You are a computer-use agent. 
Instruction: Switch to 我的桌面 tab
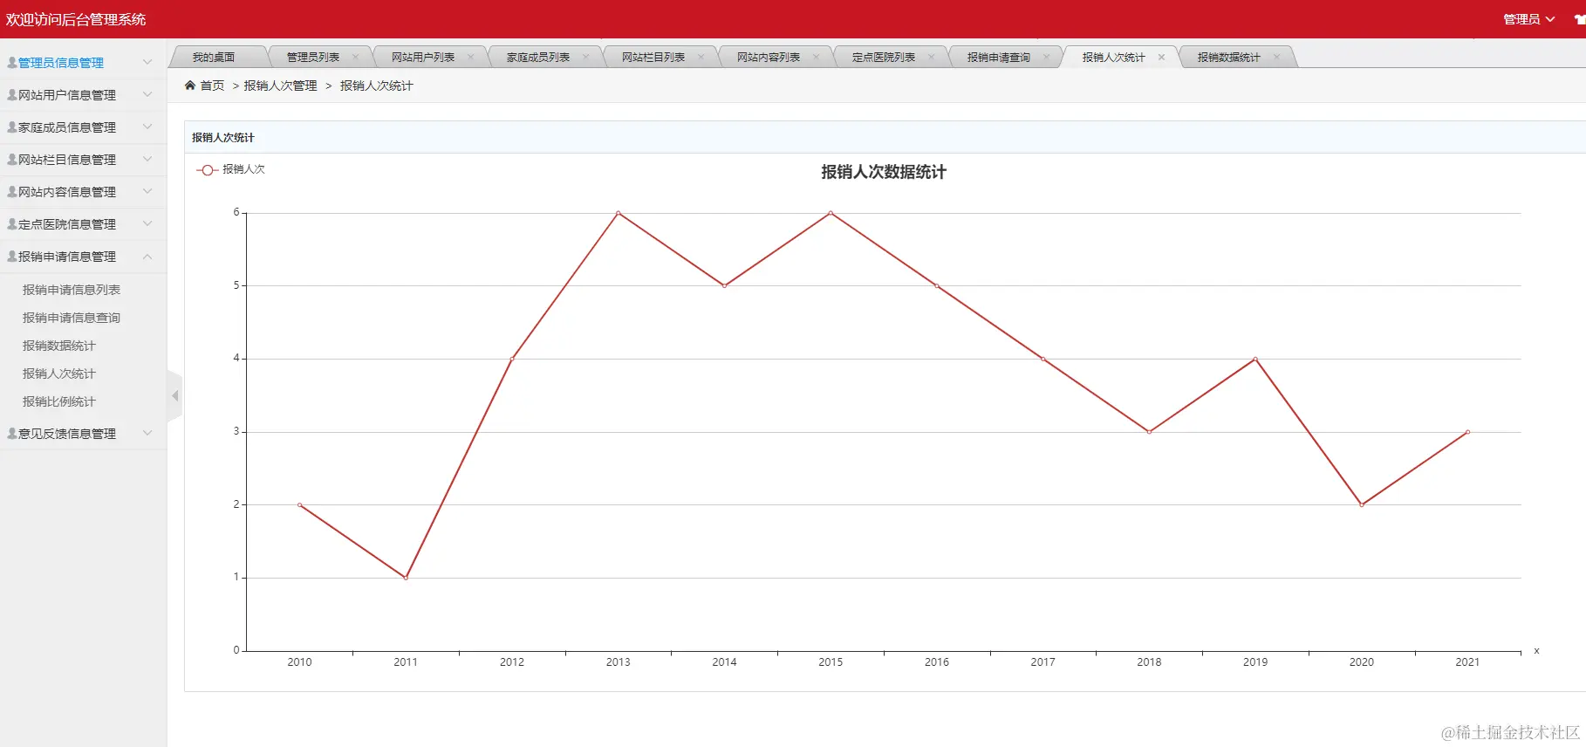coord(214,58)
